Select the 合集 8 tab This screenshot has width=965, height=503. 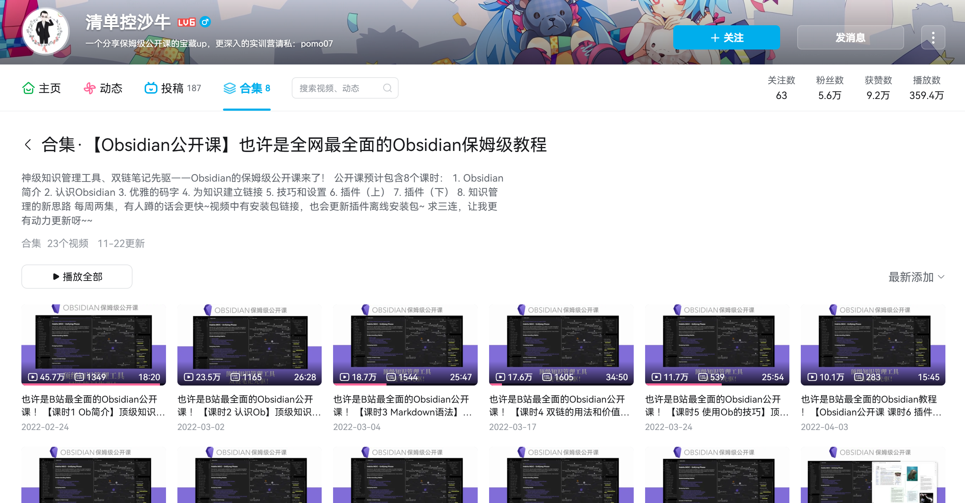247,88
